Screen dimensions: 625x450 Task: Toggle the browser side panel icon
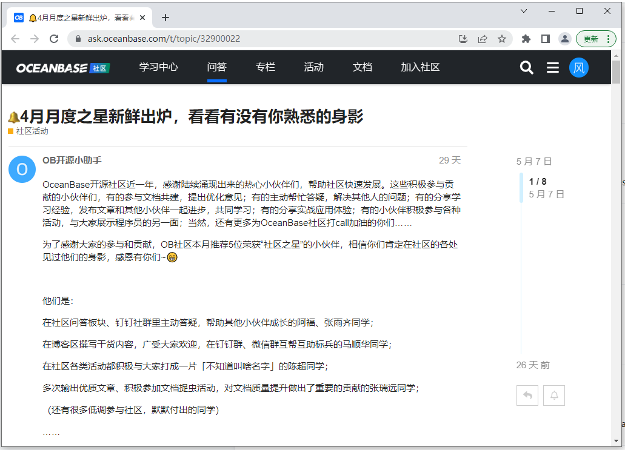(x=545, y=39)
